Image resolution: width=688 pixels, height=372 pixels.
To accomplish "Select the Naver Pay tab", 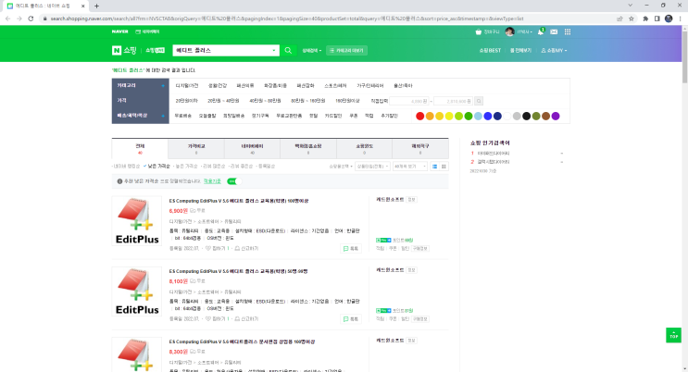I will point(252,148).
